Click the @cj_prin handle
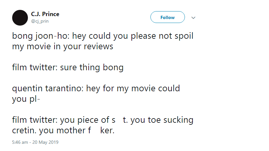 coord(42,21)
